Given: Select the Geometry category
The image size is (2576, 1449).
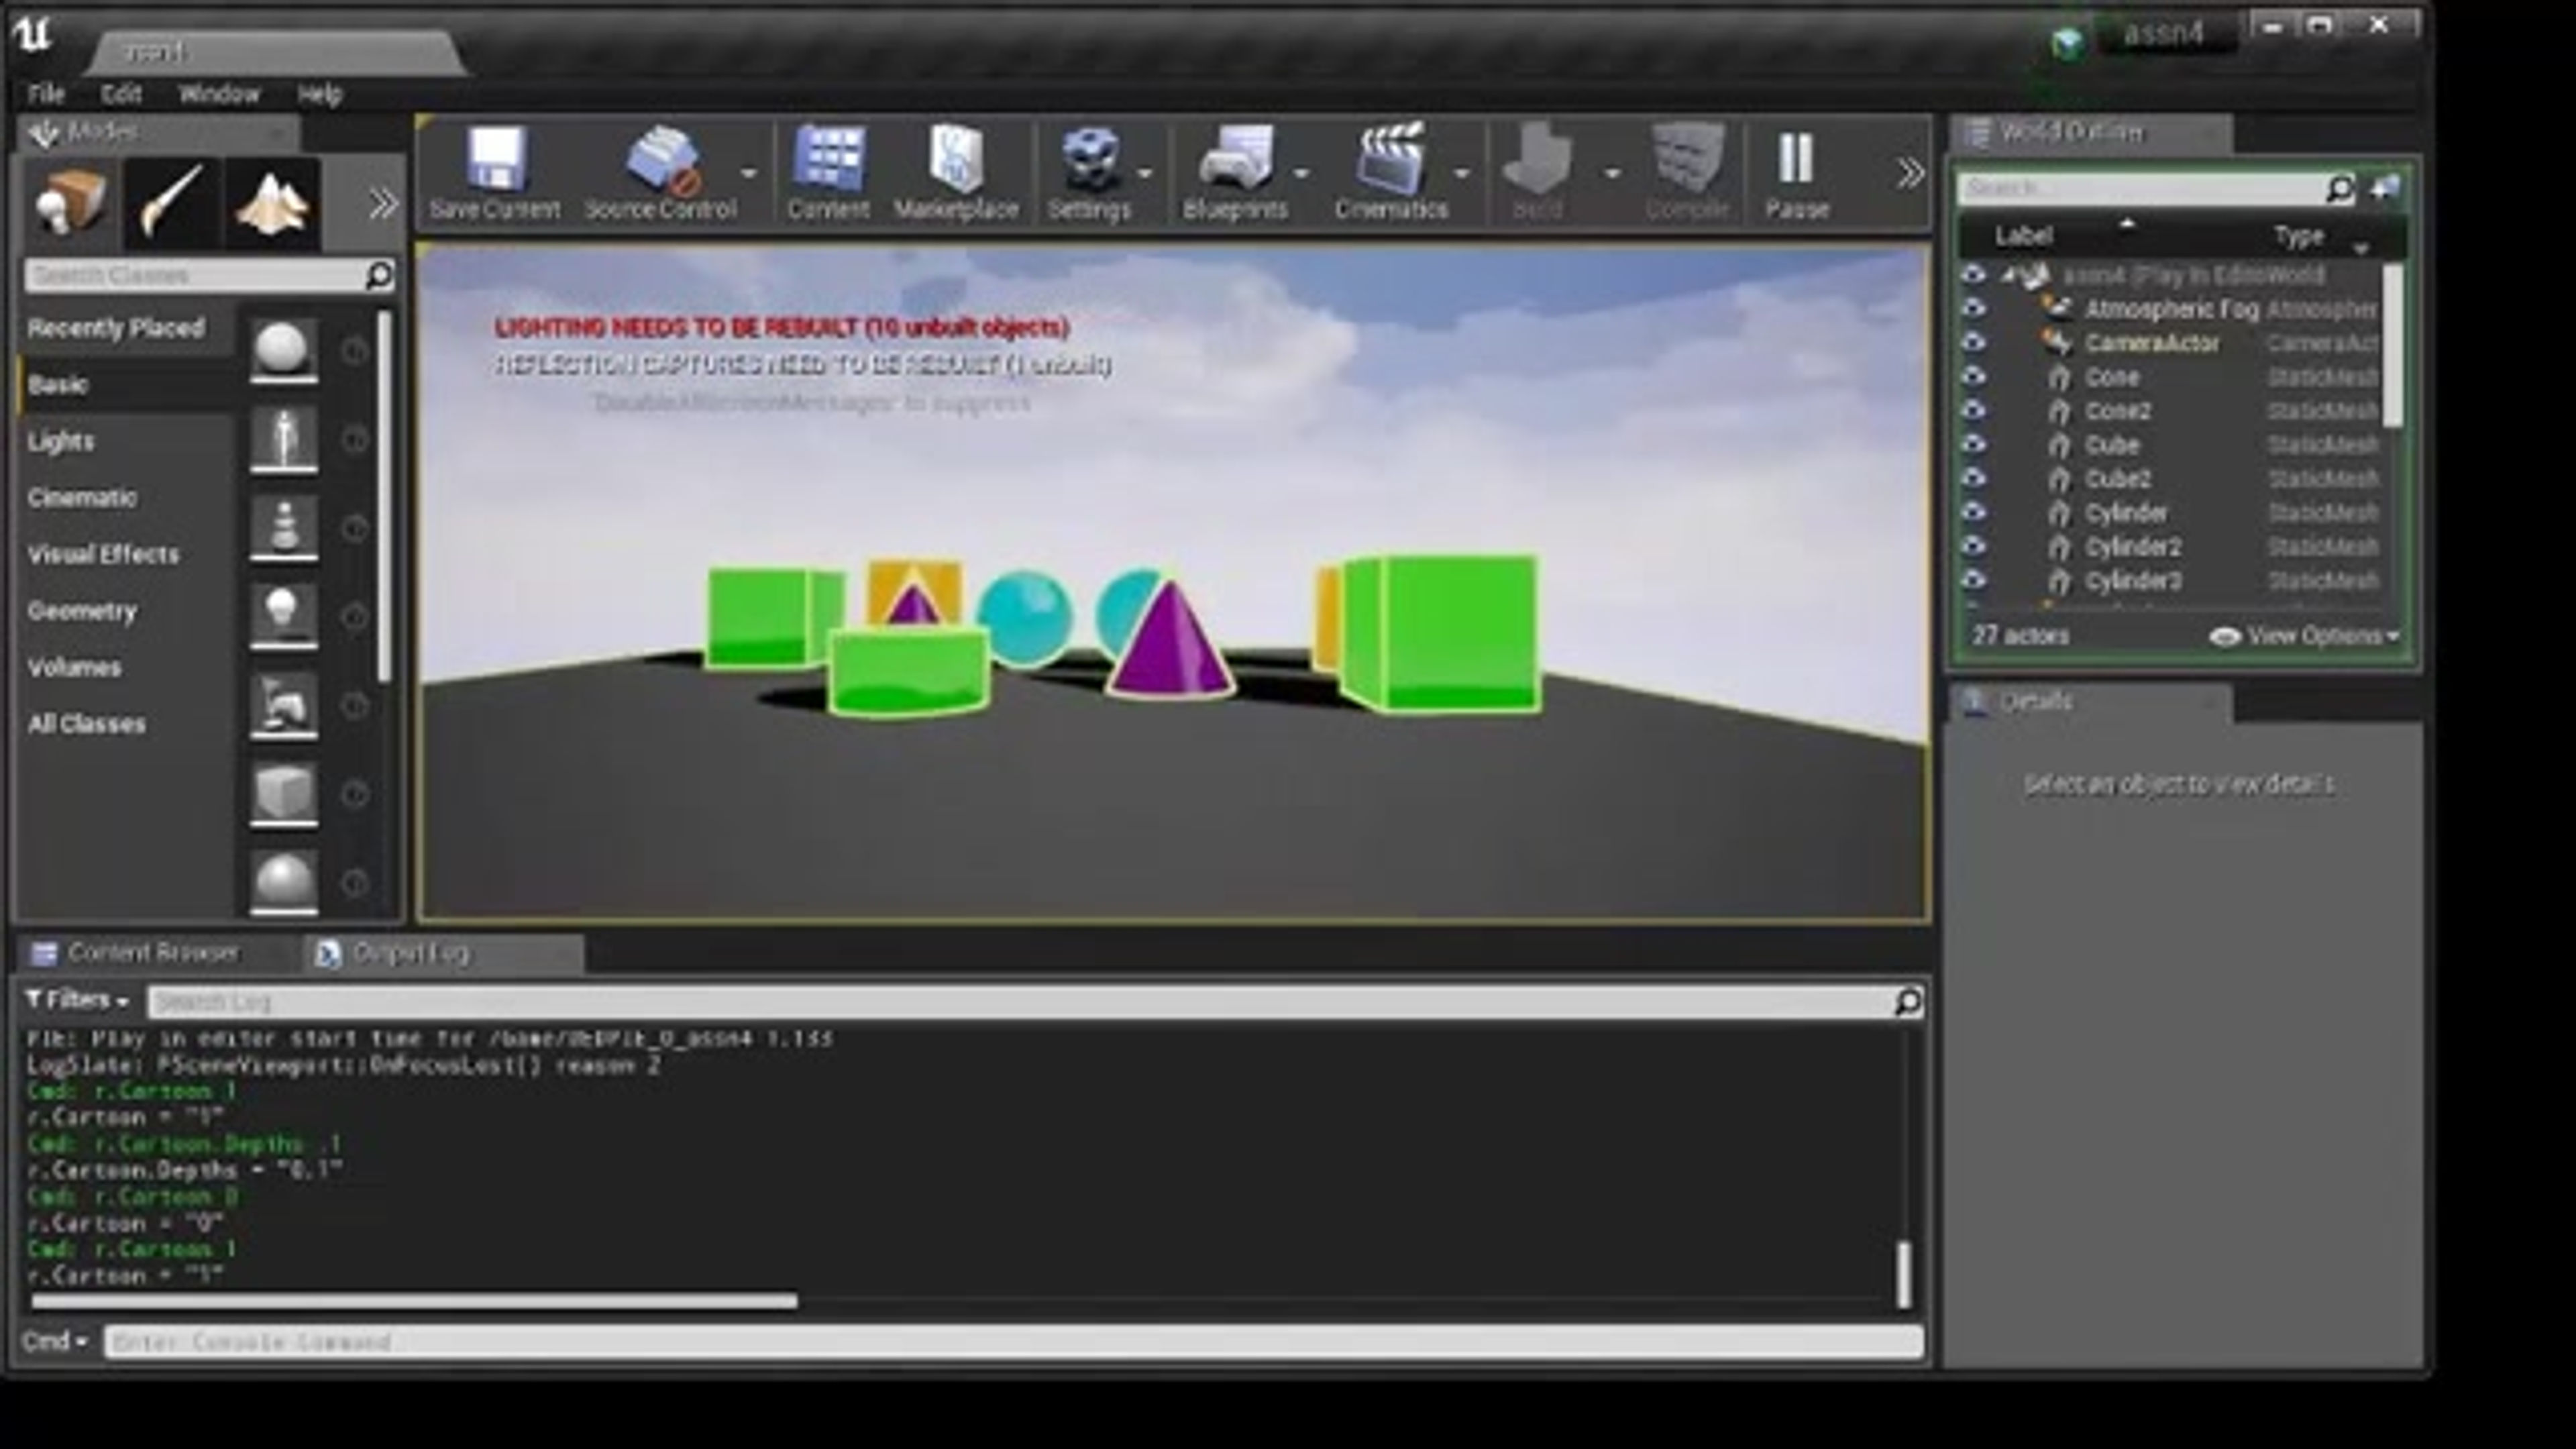Looking at the screenshot, I should tap(82, 611).
